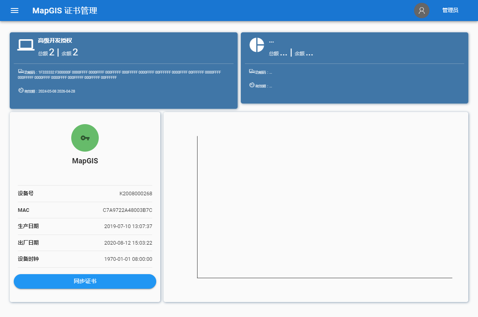Viewport: 478px width, 317px height.
Task: Select factory date 2020-08-12 15:03:22
Action: coord(128,243)
